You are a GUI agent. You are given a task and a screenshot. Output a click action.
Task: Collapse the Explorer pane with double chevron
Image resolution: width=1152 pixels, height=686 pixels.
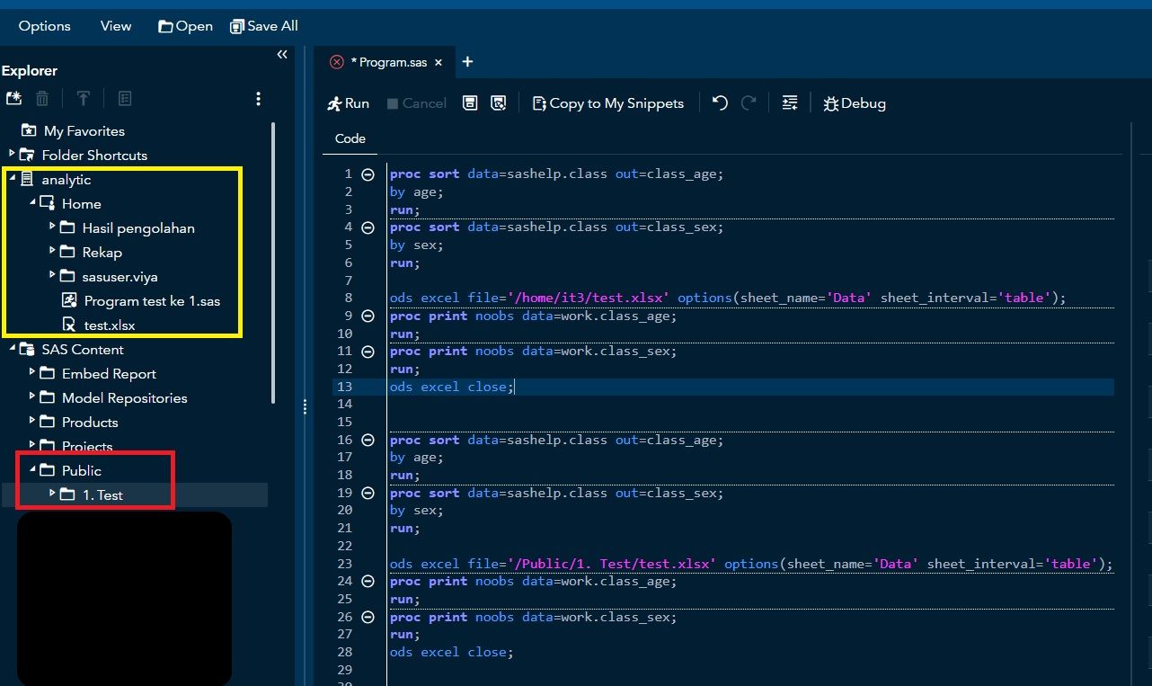pyautogui.click(x=282, y=55)
